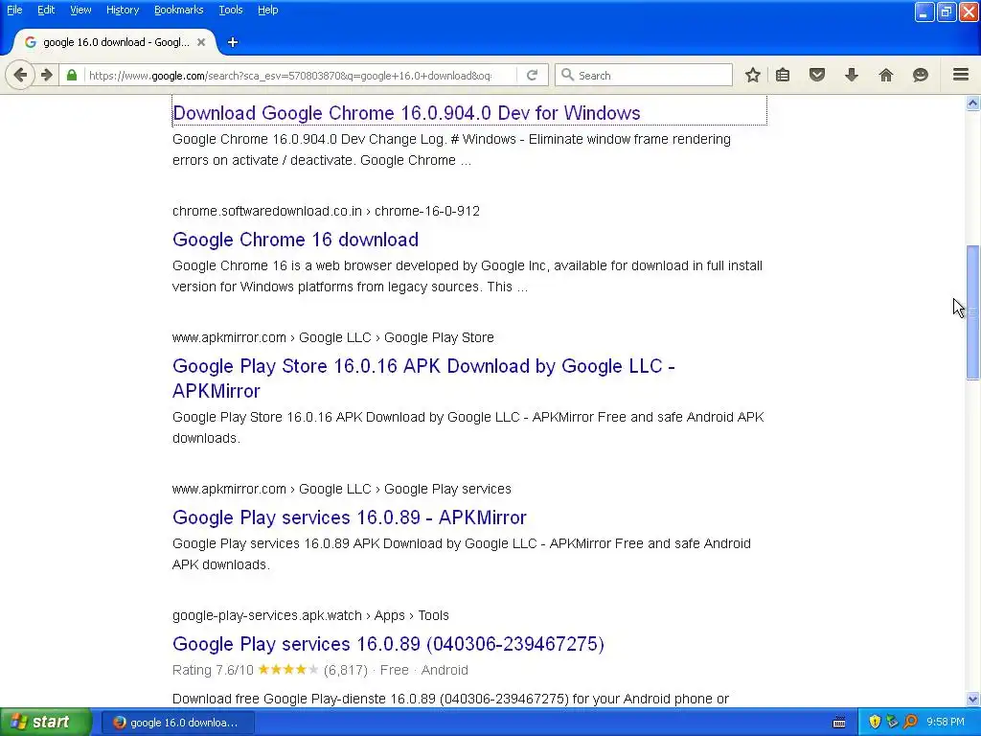Click Play services 16.0.89 APK Download snippet
The height and width of the screenshot is (736, 981).
[461, 554]
